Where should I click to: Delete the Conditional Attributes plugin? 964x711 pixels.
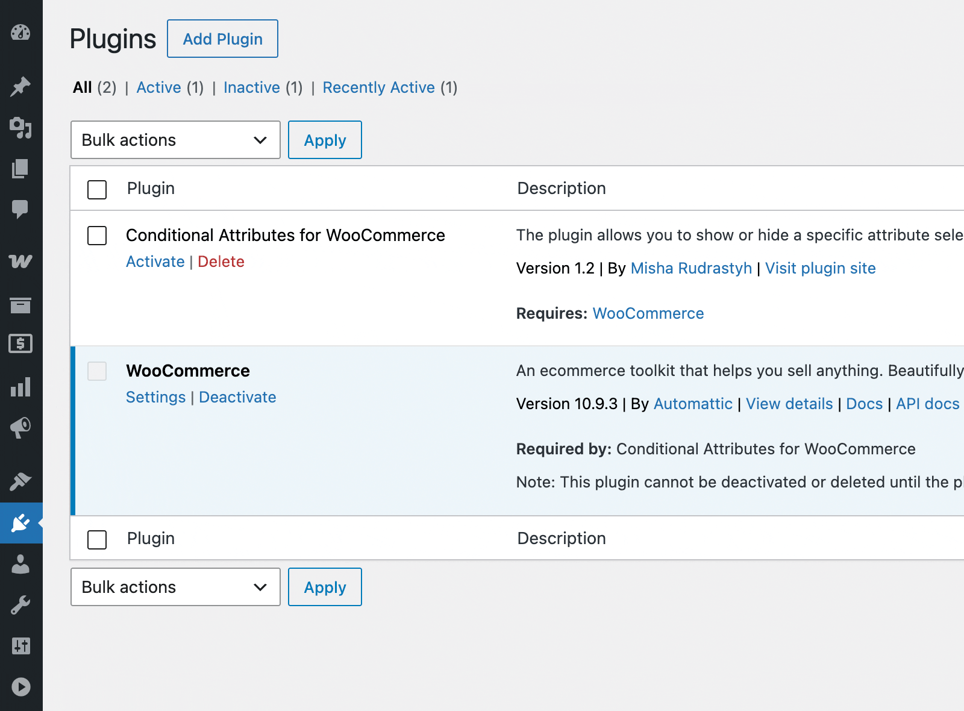click(221, 262)
